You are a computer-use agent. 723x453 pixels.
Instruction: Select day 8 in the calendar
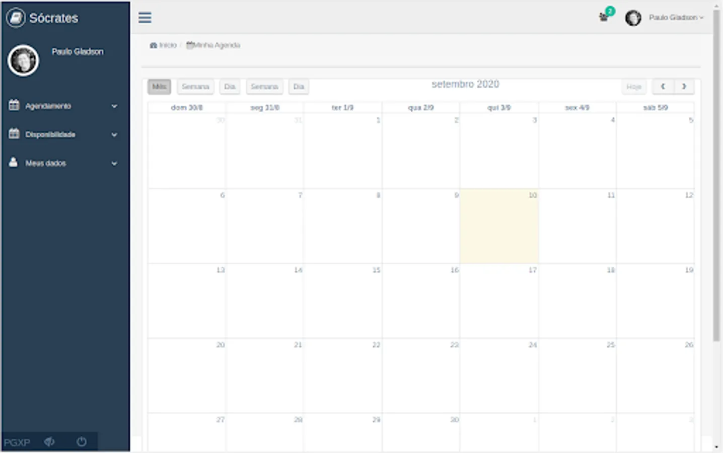click(343, 226)
